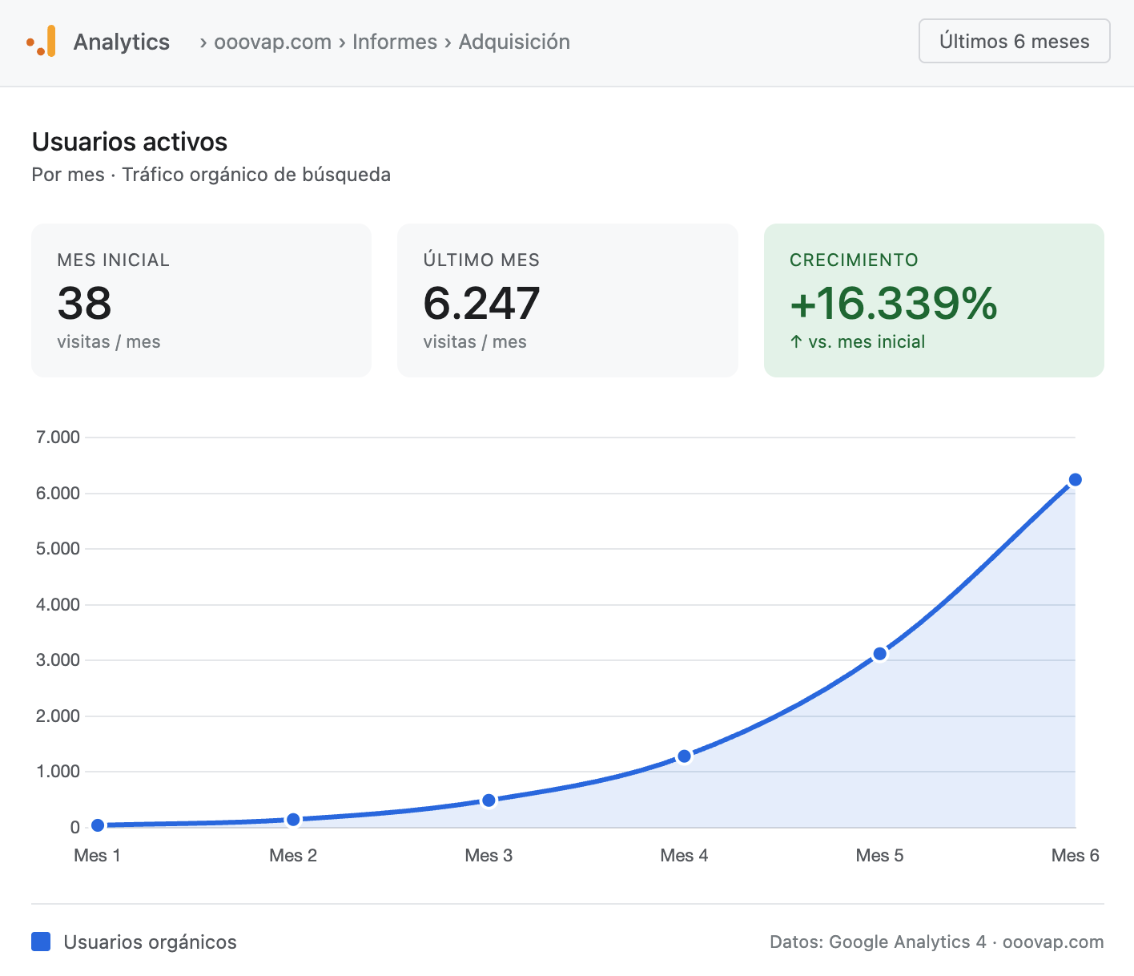Toggle the Último Mes stat card selection
Viewport: 1134px width, 976px height.
pos(567,300)
